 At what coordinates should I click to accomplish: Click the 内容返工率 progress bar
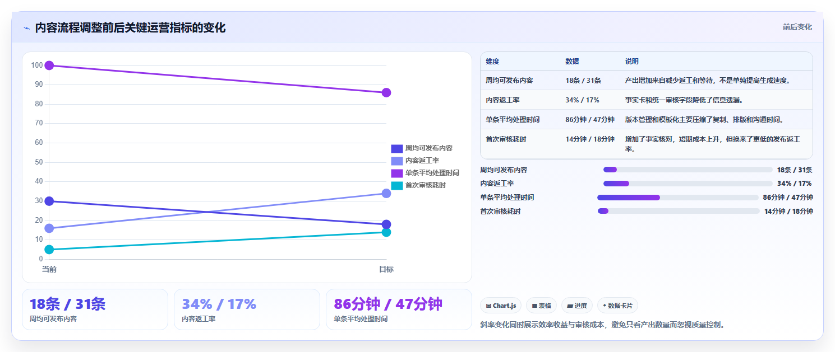(688, 184)
